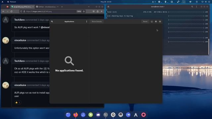Click the 'Applications' title in Flatseal's sidebar header
This screenshot has width=212, height=119.
click(x=69, y=21)
